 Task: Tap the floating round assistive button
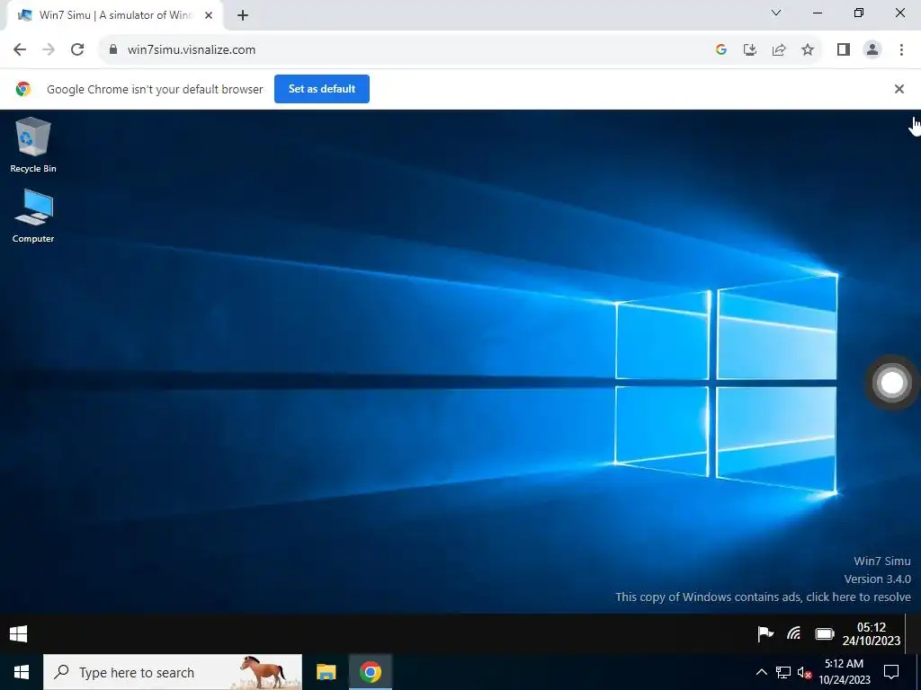click(x=891, y=383)
